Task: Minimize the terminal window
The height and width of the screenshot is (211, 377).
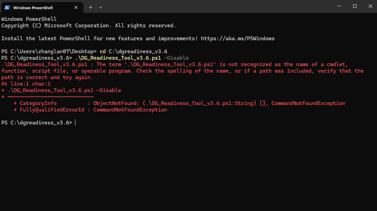Action: [x=339, y=6]
